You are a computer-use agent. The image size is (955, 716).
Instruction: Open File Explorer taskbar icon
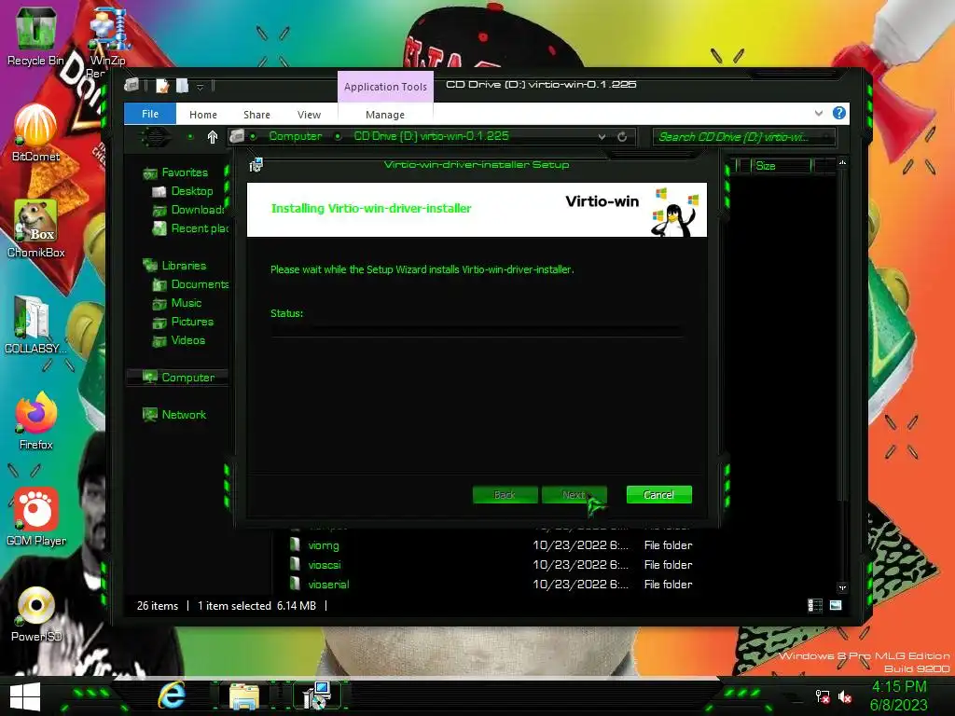click(244, 695)
